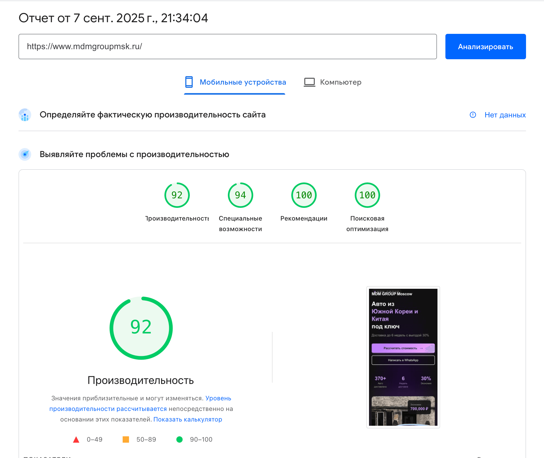Image resolution: width=544 pixels, height=458 pixels.
Task: Jump to Специальные возможности score 94
Action: click(240, 195)
